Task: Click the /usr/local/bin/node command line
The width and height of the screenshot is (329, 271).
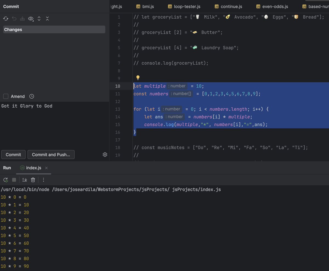Action: [111, 190]
